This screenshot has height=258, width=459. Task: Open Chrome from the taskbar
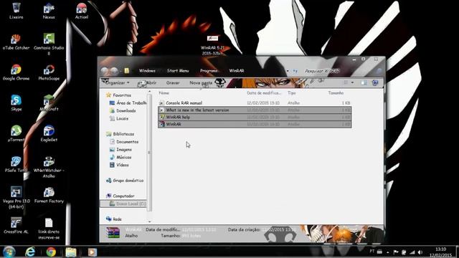pos(51,252)
